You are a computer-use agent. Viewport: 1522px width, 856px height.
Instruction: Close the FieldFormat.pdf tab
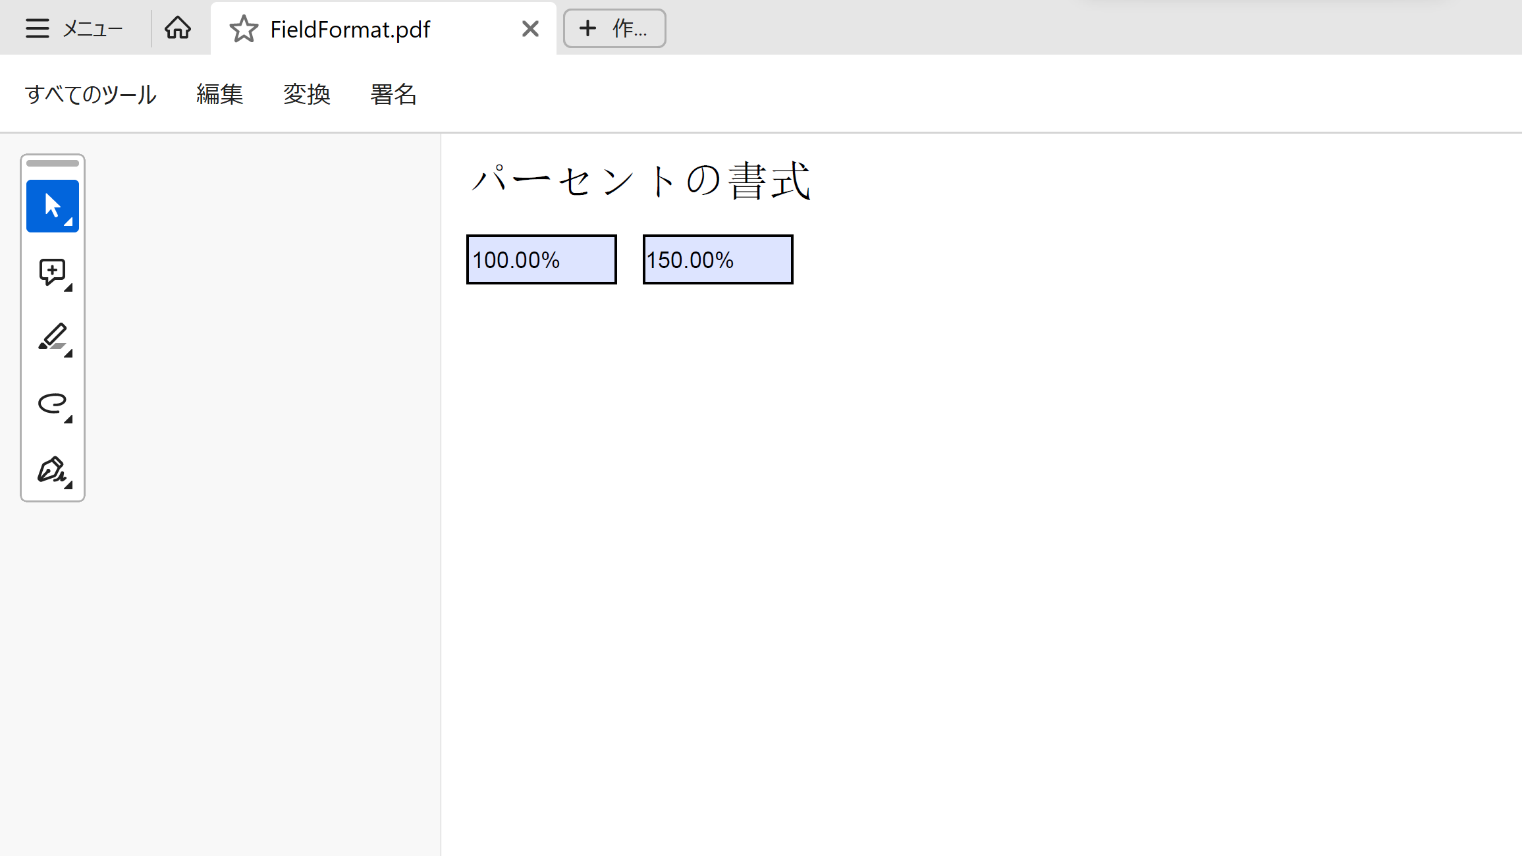(x=530, y=29)
